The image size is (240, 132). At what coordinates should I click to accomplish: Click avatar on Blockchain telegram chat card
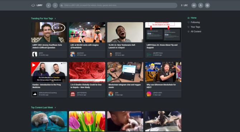[x=111, y=94]
